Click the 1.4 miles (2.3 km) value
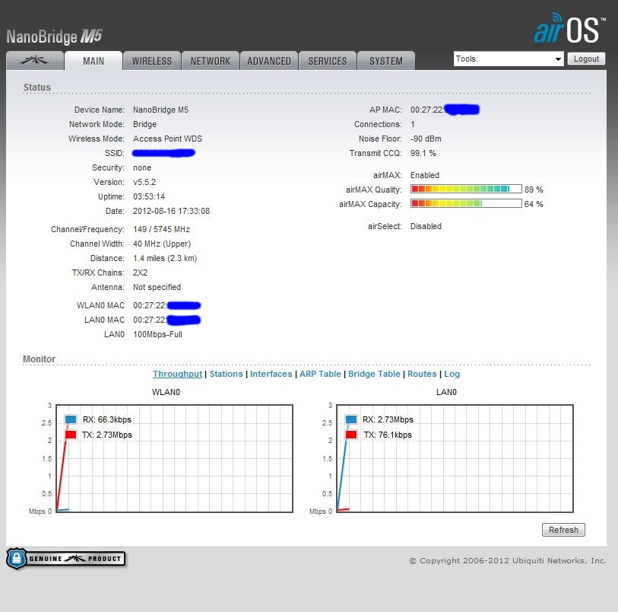Viewport: 618px width, 612px height. click(165, 259)
